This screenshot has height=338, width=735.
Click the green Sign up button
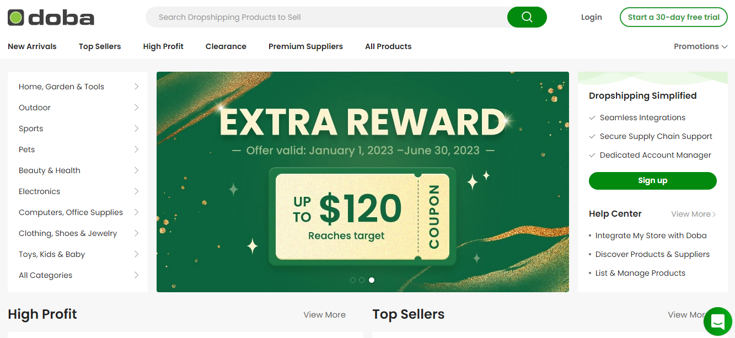click(x=652, y=180)
